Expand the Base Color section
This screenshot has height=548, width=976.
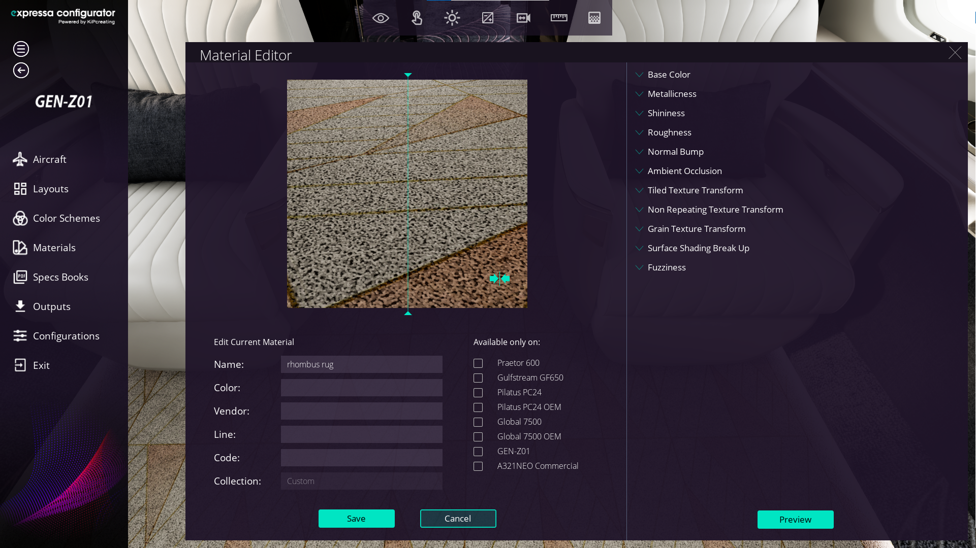(x=669, y=75)
